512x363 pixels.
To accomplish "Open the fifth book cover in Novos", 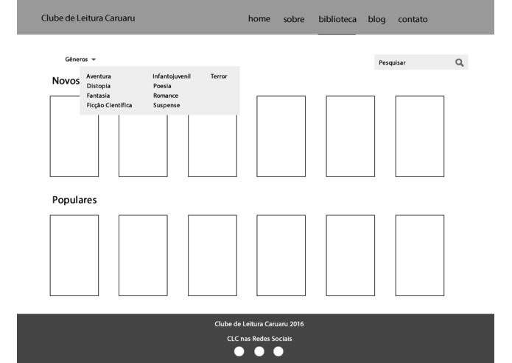I will (351, 137).
